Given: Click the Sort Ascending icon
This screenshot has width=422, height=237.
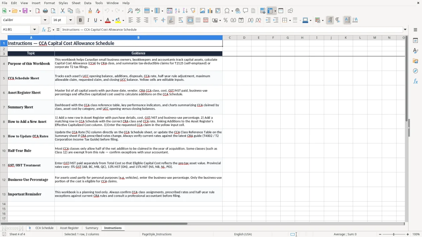Looking at the screenshot, I should pyautogui.click(x=178, y=11).
